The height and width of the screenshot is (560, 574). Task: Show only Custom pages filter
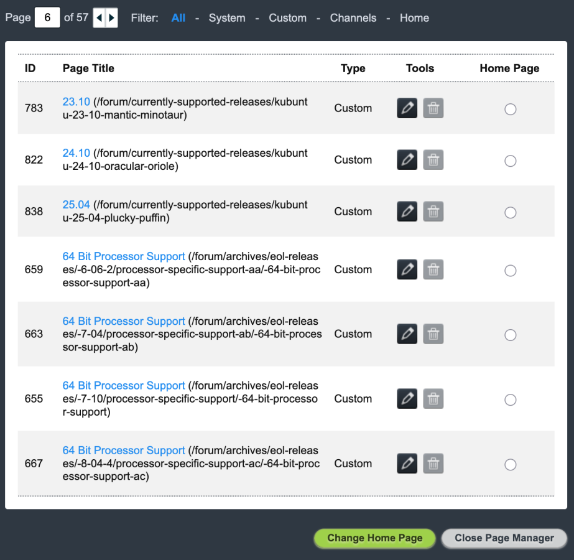[x=288, y=18]
